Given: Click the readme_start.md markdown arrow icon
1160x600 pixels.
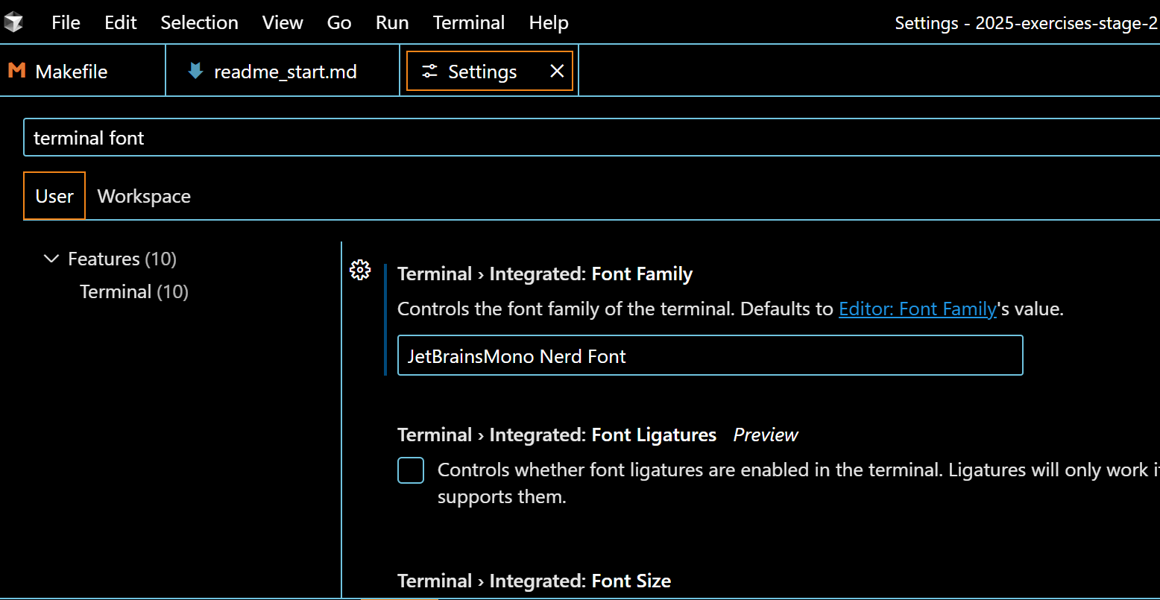Looking at the screenshot, I should (195, 71).
